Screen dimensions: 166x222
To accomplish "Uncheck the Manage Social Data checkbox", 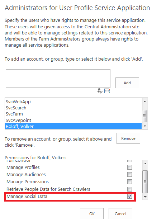I will point(129,197).
